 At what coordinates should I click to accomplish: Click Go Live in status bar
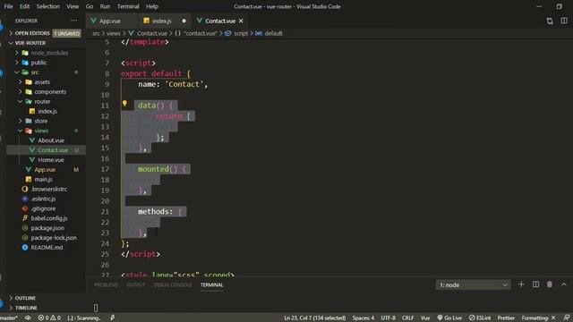tap(449, 318)
